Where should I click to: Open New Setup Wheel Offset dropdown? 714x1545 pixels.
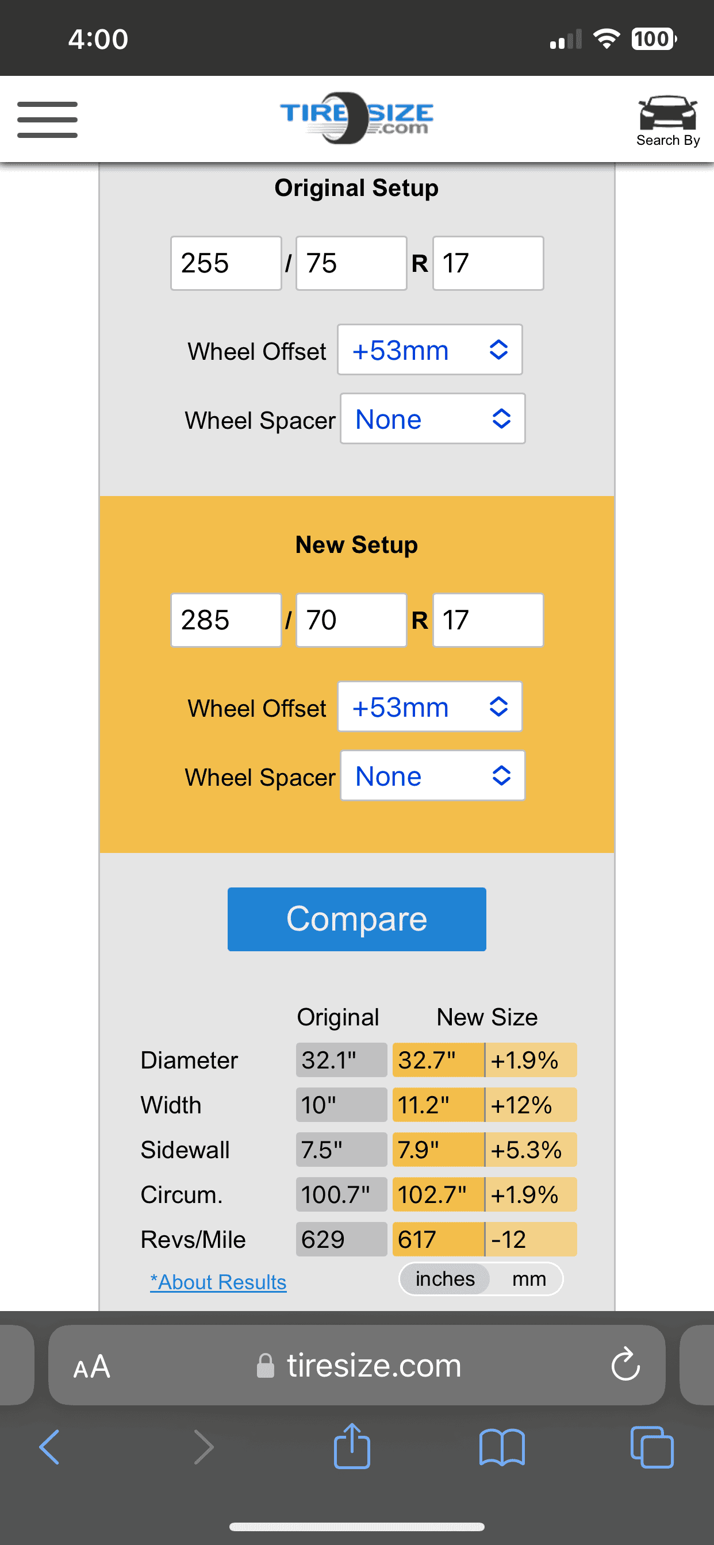coord(429,706)
